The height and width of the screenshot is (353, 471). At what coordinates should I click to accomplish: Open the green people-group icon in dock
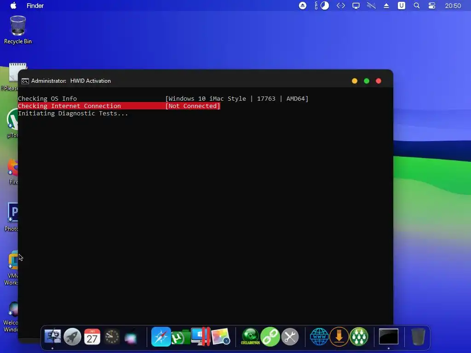359,336
